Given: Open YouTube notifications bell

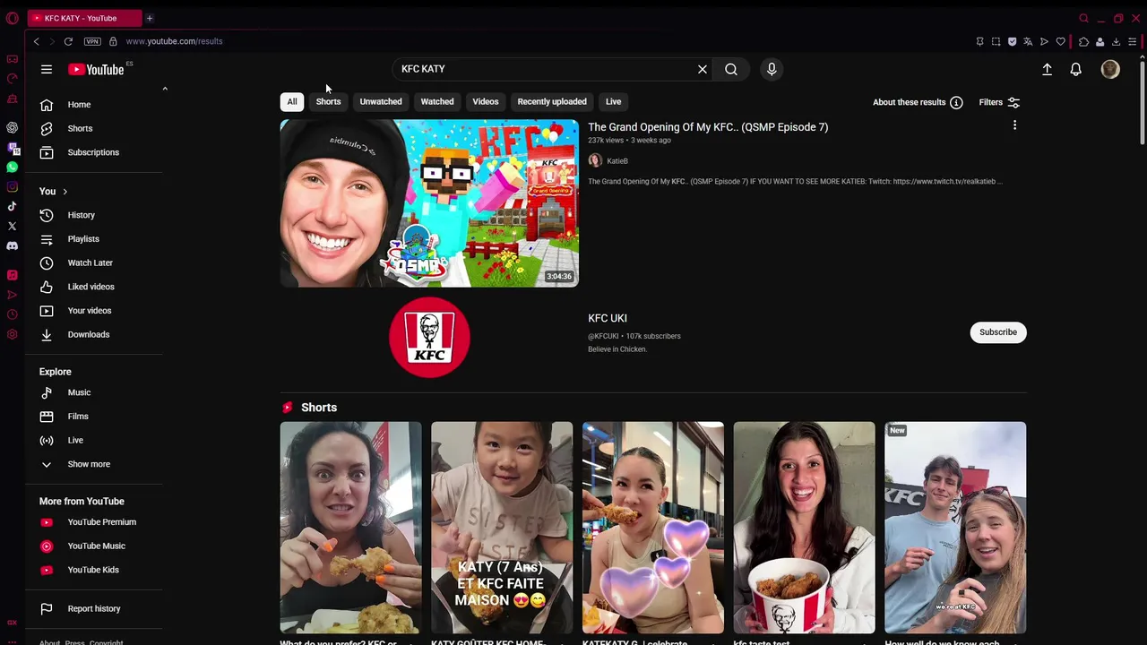Looking at the screenshot, I should pos(1076,69).
